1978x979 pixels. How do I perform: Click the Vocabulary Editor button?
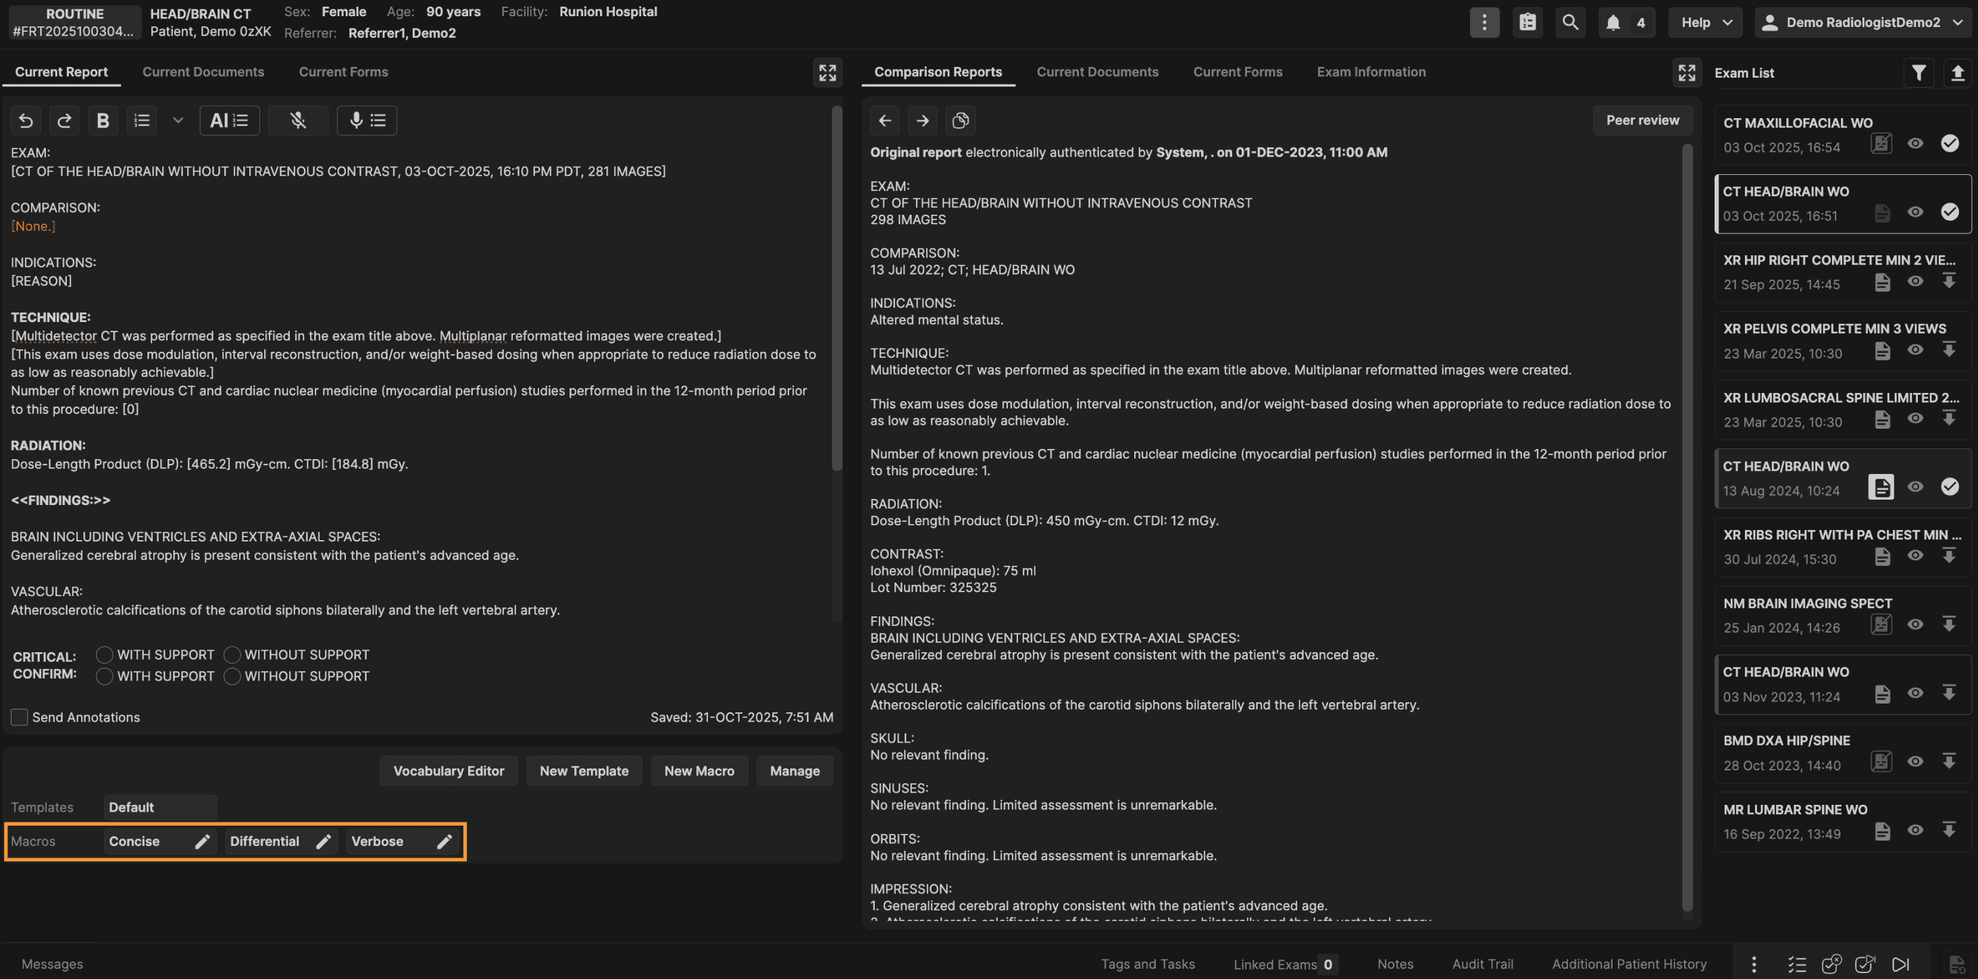click(449, 771)
